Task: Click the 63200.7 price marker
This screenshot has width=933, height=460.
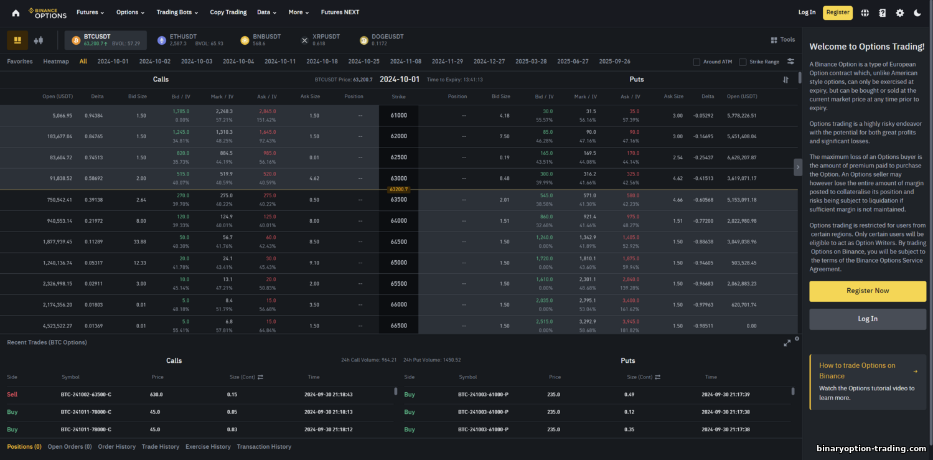Action: (x=398, y=189)
